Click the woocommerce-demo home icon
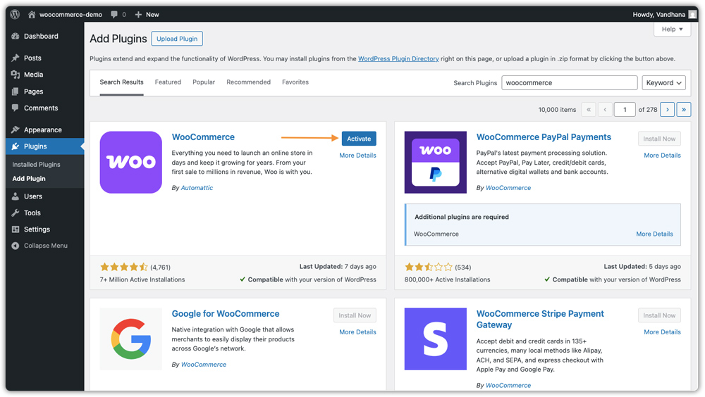705x397 pixels. point(32,14)
